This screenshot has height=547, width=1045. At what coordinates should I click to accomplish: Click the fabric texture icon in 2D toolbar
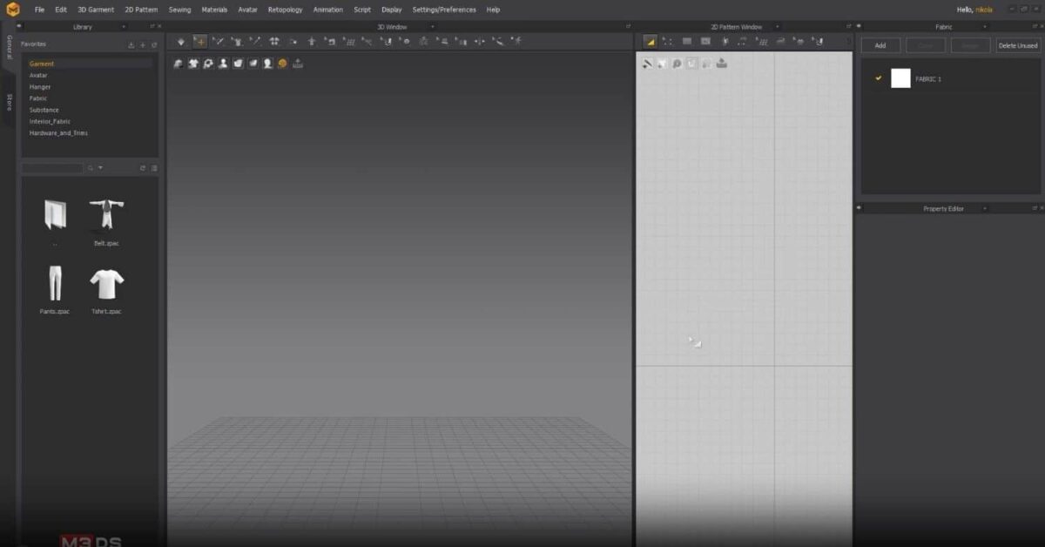723,63
